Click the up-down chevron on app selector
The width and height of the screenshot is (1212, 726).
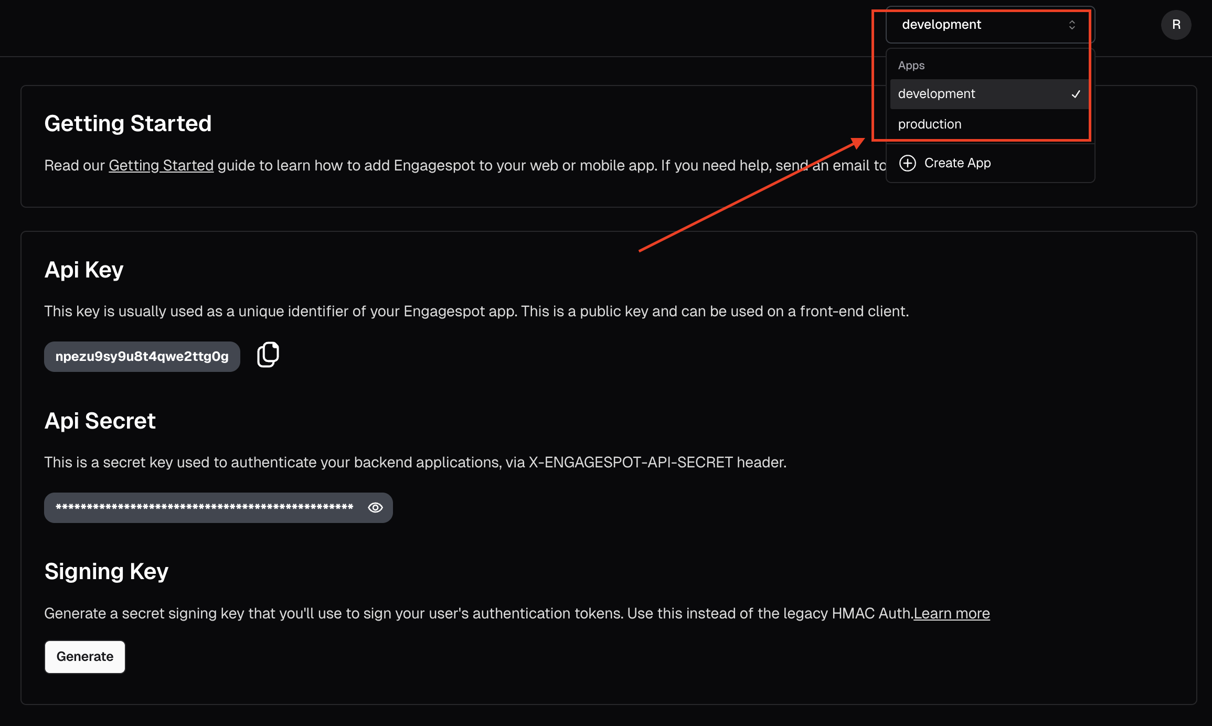1072,25
